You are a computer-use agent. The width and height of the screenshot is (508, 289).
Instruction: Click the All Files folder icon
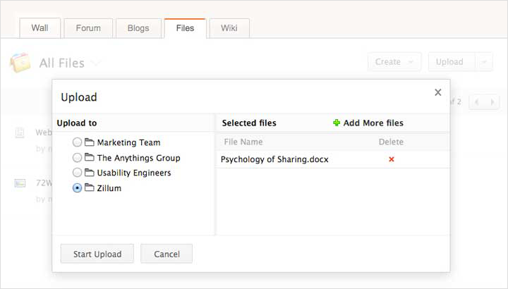pyautogui.click(x=20, y=62)
